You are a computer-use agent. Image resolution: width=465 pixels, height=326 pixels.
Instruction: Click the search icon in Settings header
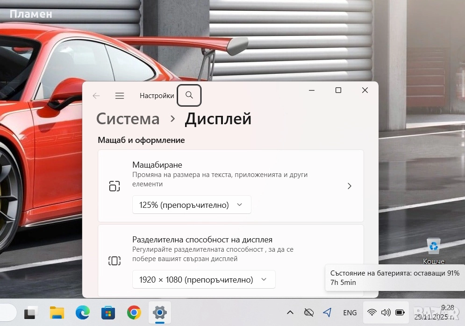(189, 95)
